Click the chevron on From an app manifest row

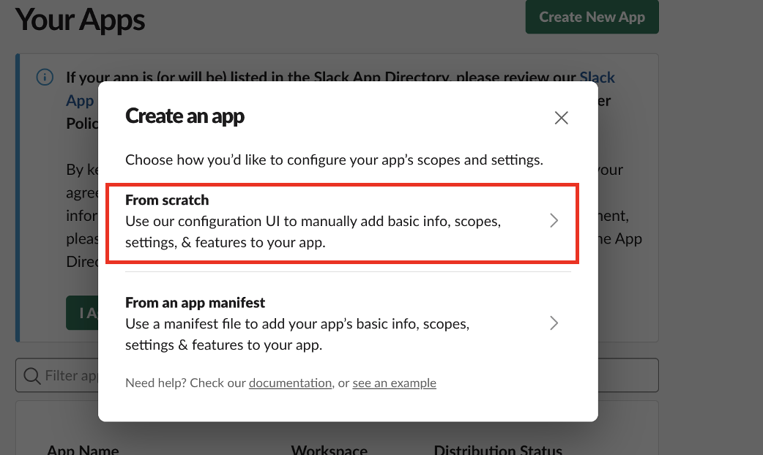point(554,323)
